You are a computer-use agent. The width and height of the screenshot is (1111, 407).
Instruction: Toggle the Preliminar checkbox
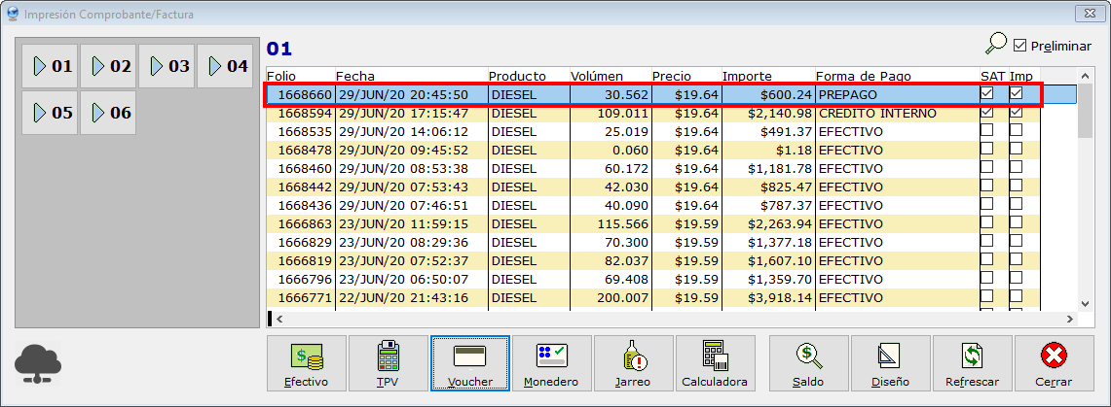pos(1020,46)
